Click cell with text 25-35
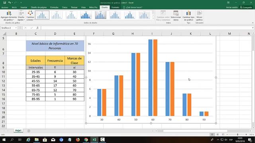255x143 pixels. 35,72
